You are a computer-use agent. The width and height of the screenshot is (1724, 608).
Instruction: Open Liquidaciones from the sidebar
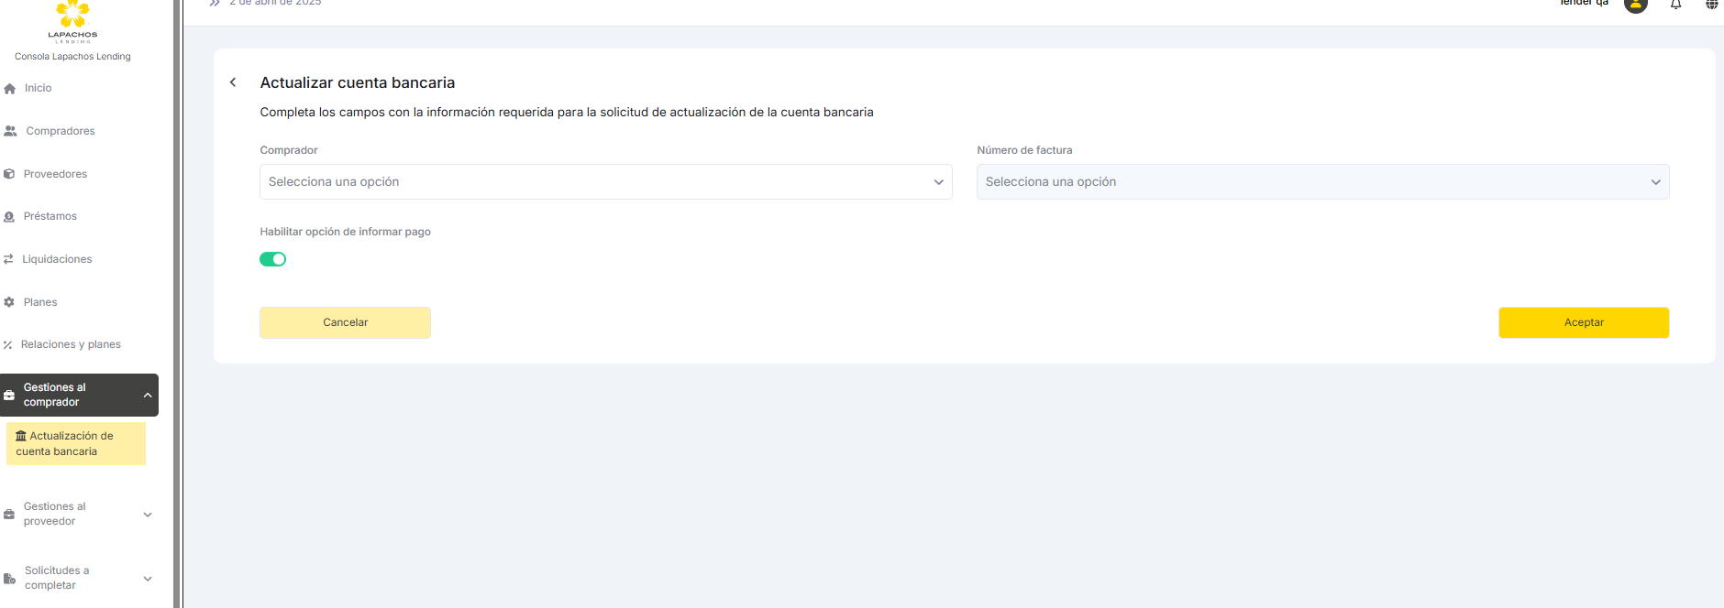pos(57,259)
